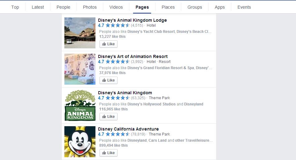This screenshot has width=296, height=160.
Task: Open Disney's Grand Floridian Resort & Spa link
Action: [x=161, y=68]
